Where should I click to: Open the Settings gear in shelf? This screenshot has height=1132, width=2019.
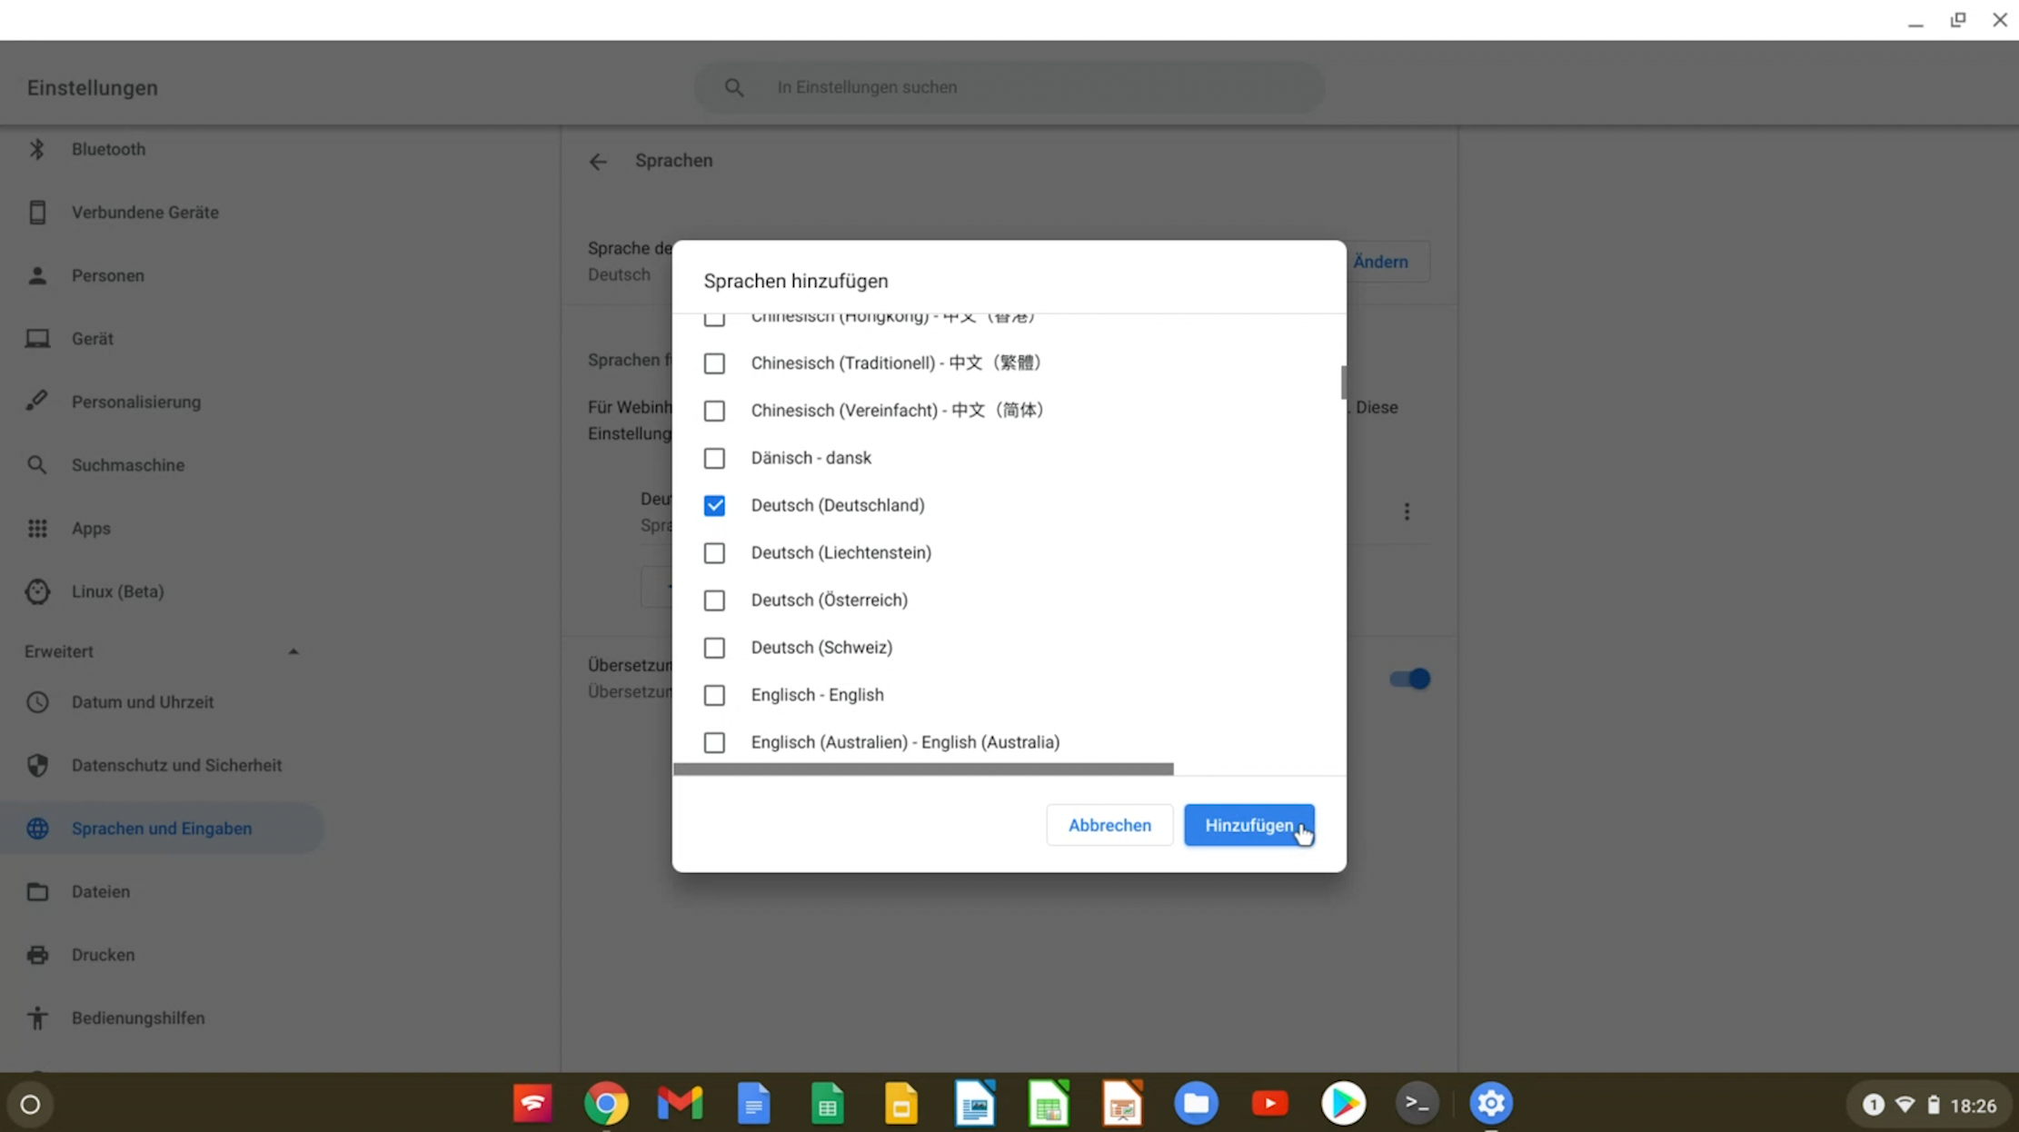1490,1104
